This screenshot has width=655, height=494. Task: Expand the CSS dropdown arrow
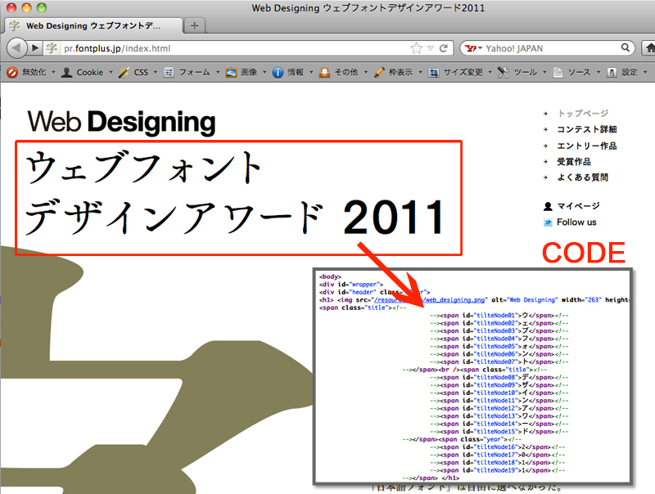pos(156,73)
